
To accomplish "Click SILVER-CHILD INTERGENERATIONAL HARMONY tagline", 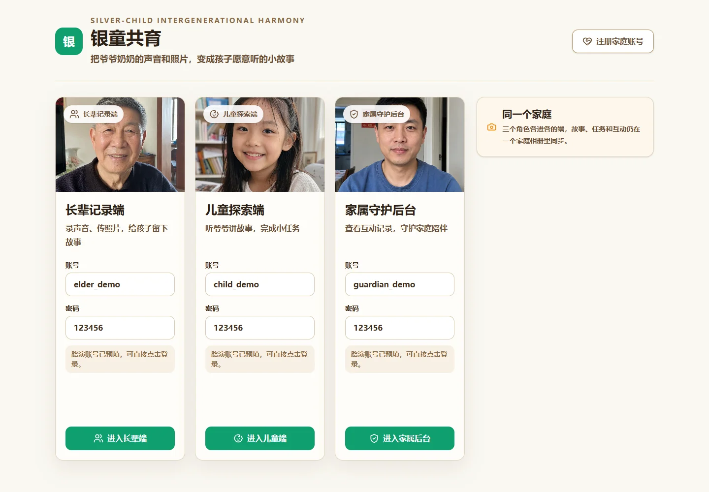I will 198,21.
